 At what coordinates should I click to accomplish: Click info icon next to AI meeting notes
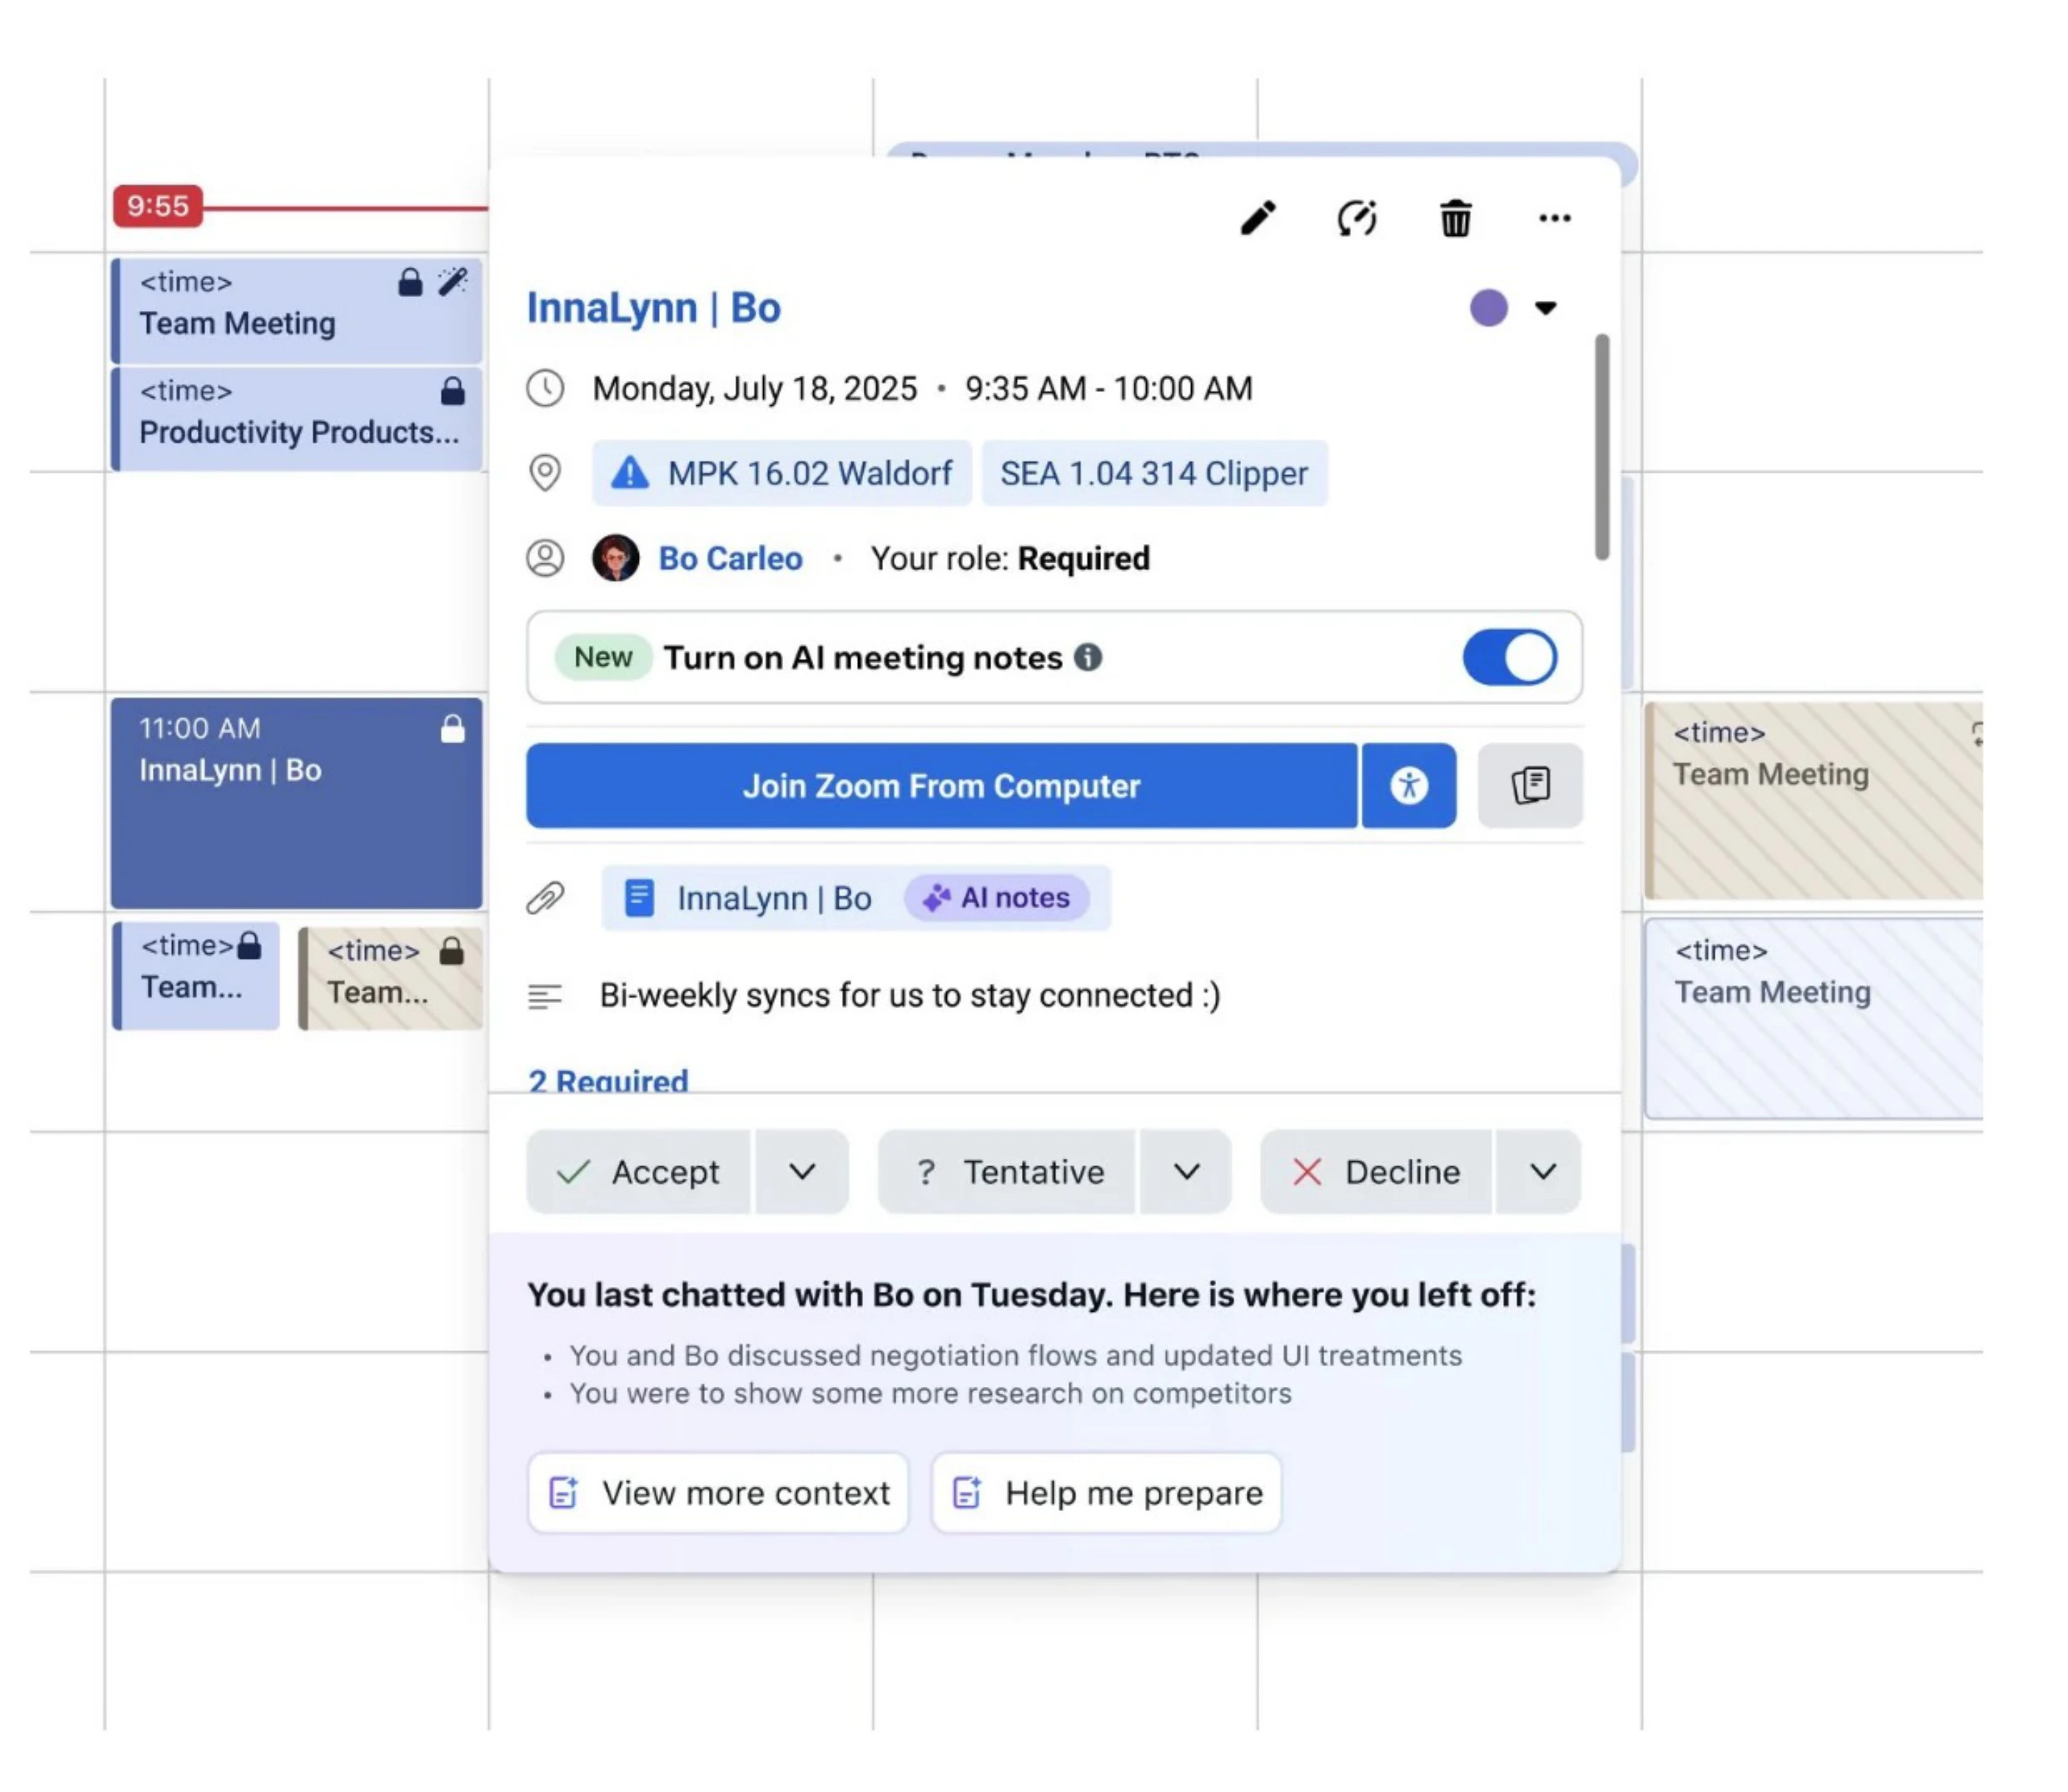coord(1088,657)
